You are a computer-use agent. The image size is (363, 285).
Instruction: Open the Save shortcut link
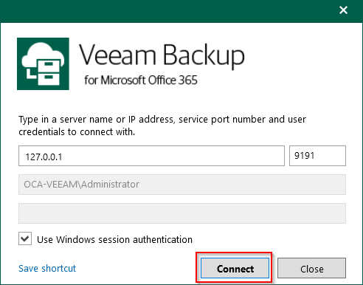47,268
